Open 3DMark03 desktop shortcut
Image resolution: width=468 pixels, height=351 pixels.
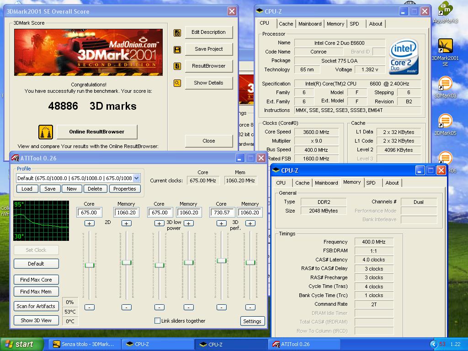pyautogui.click(x=445, y=87)
